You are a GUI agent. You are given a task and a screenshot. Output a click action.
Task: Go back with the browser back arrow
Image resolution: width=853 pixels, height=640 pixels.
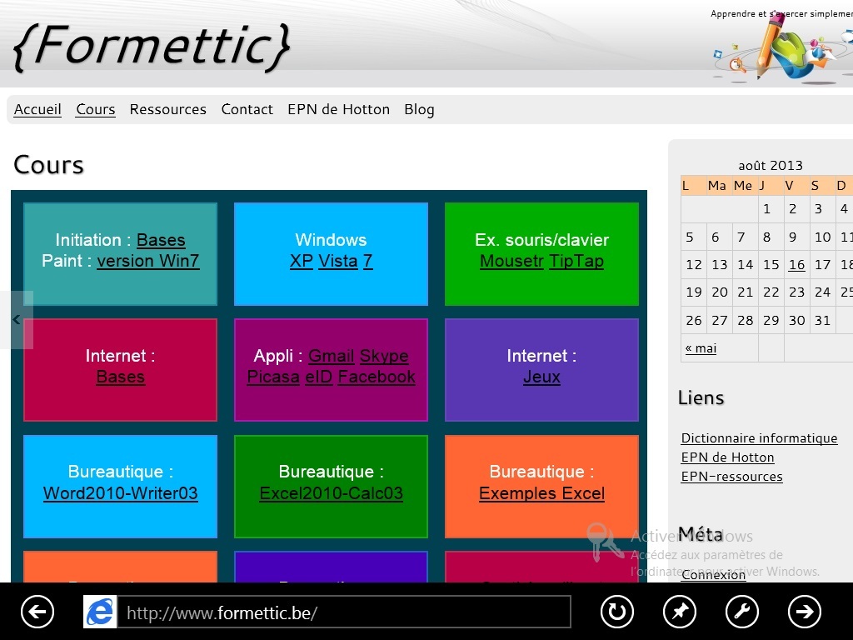point(37,612)
